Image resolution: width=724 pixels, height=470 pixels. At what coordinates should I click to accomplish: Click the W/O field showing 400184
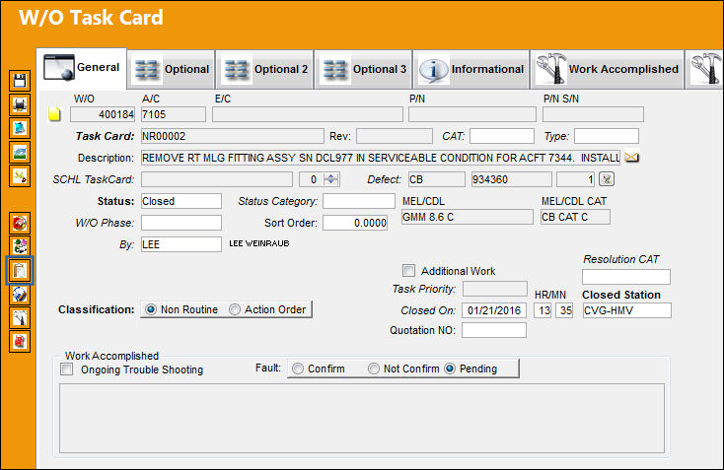[103, 114]
